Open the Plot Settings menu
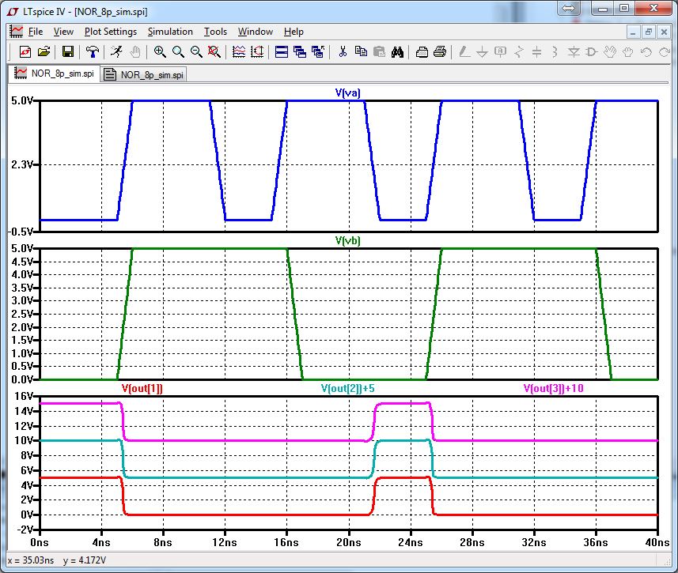The image size is (678, 573). click(111, 32)
